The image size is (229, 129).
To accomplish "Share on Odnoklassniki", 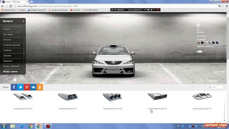I will tap(40, 87).
